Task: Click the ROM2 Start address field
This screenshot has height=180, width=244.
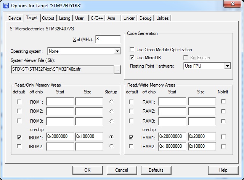Action: (x=60, y=111)
